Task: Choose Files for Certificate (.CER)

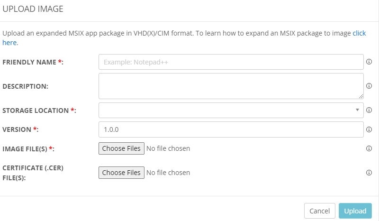Action: [121, 173]
